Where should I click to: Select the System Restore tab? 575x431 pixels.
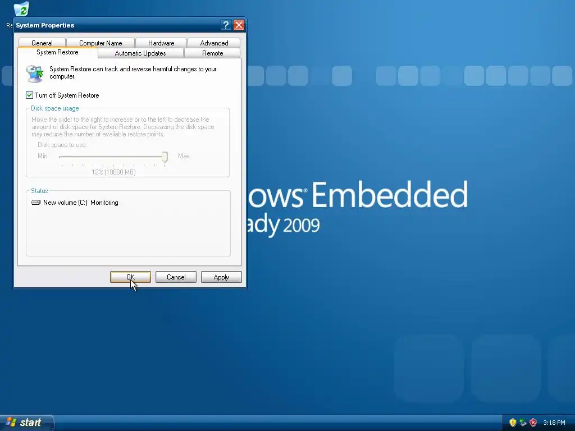58,52
